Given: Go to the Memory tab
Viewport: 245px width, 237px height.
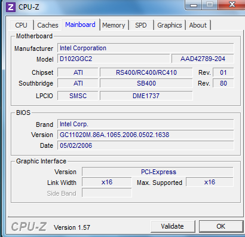Looking at the screenshot, I should click(114, 25).
